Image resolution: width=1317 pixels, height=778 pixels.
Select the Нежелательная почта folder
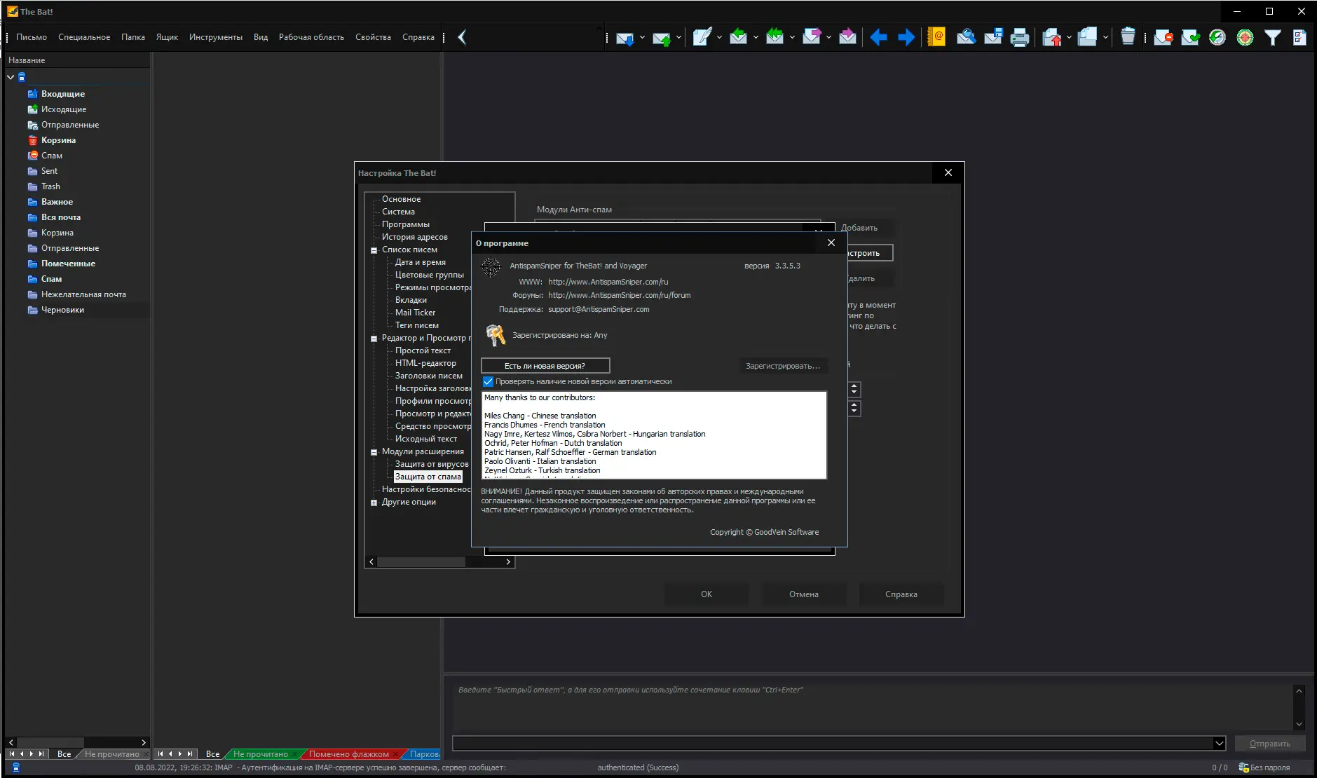pyautogui.click(x=83, y=294)
